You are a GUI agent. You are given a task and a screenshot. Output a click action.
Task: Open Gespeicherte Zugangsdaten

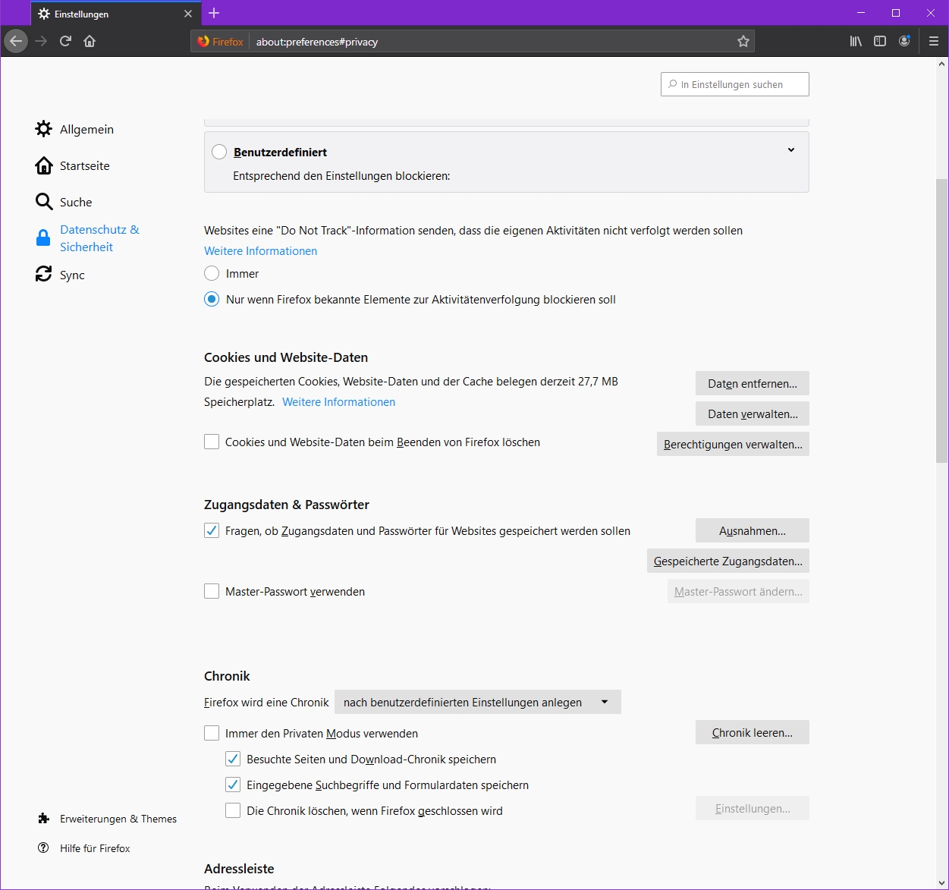click(728, 561)
